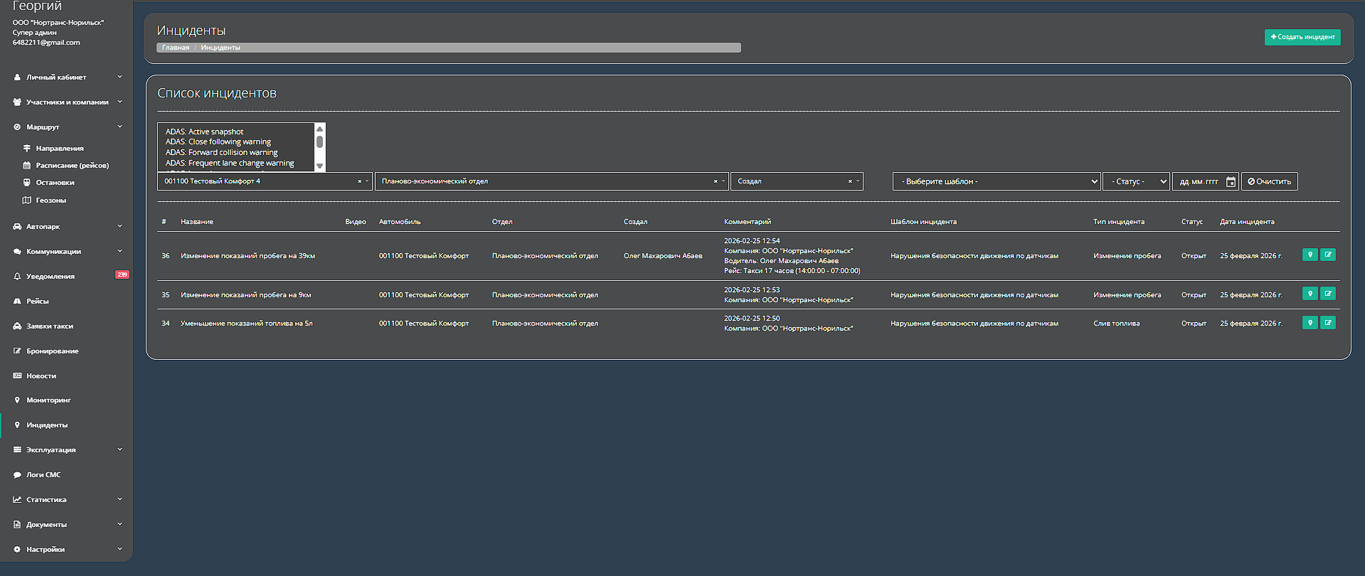Open location marker for incident 34
The height and width of the screenshot is (576, 1365).
(x=1310, y=323)
